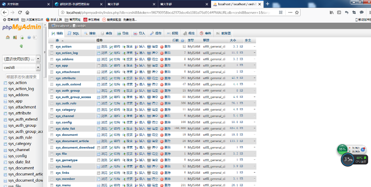Focus the quick table name search field
Viewport: 371px width, 187px height.
(21, 77)
